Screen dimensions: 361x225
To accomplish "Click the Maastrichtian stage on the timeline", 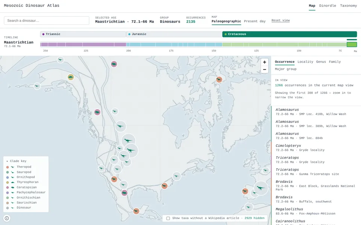I will point(352,44).
